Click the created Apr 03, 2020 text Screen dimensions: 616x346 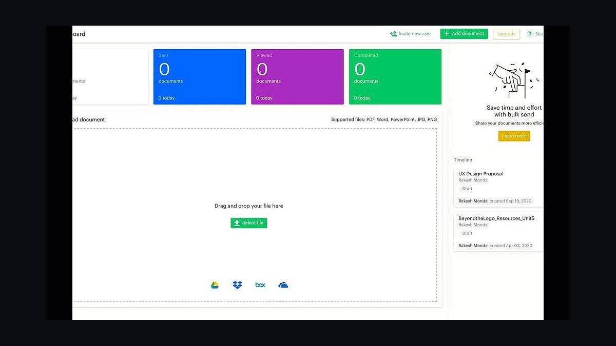[511, 246]
